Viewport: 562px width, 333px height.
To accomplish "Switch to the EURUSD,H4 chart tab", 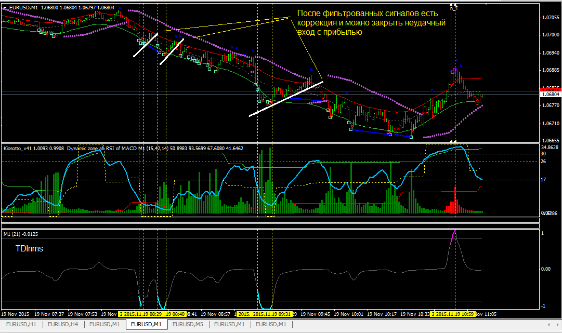I will point(63,324).
